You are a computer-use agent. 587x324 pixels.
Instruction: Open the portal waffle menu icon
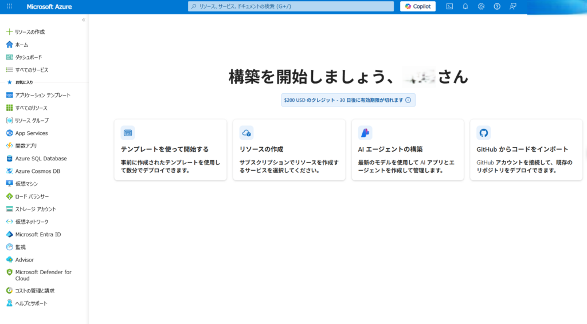tap(9, 6)
